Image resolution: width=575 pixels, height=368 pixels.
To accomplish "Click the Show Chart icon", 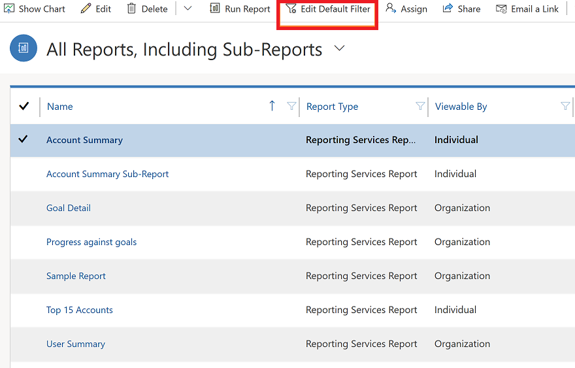I will pyautogui.click(x=10, y=9).
